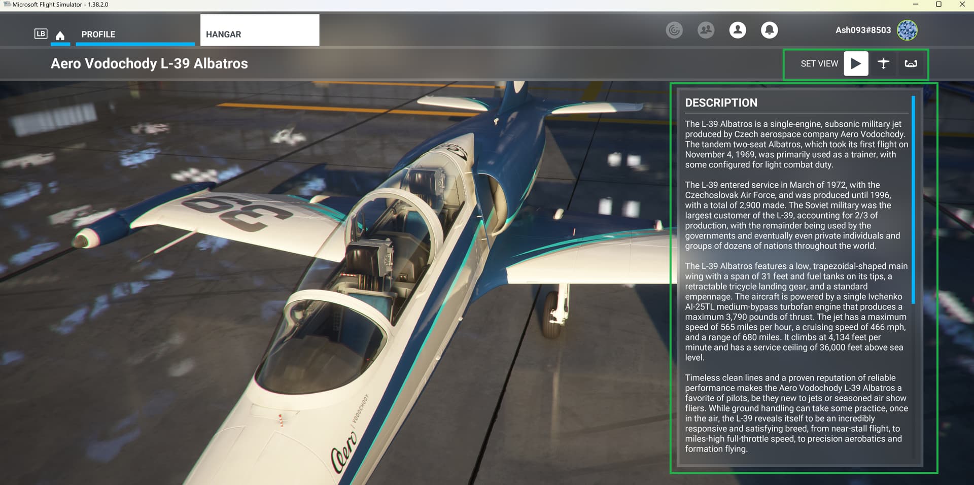Screen dimensions: 974x485
Task: Click the LB bumper navigation icon
Action: click(x=41, y=34)
